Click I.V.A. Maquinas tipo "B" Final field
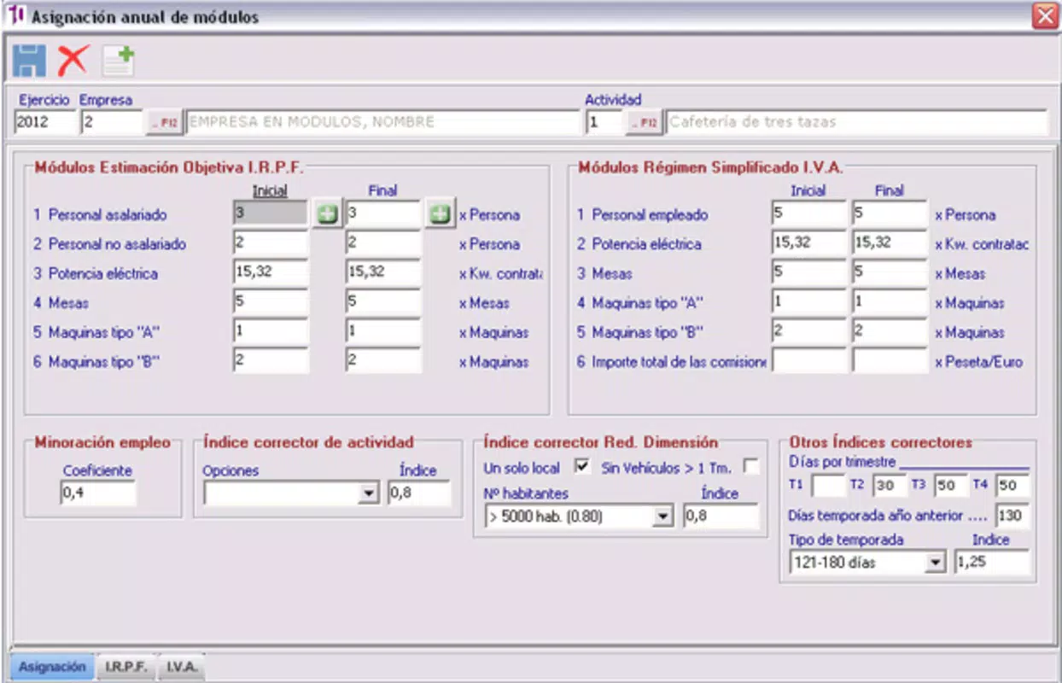 (890, 332)
